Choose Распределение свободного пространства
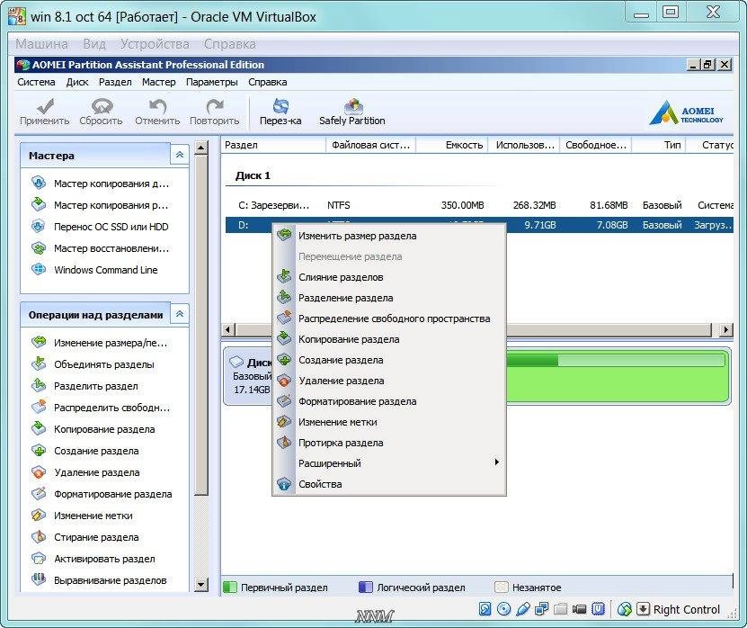747x628 pixels. [x=388, y=318]
